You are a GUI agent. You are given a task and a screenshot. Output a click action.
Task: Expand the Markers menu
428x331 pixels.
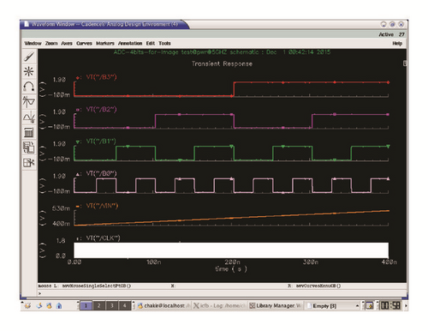105,43
